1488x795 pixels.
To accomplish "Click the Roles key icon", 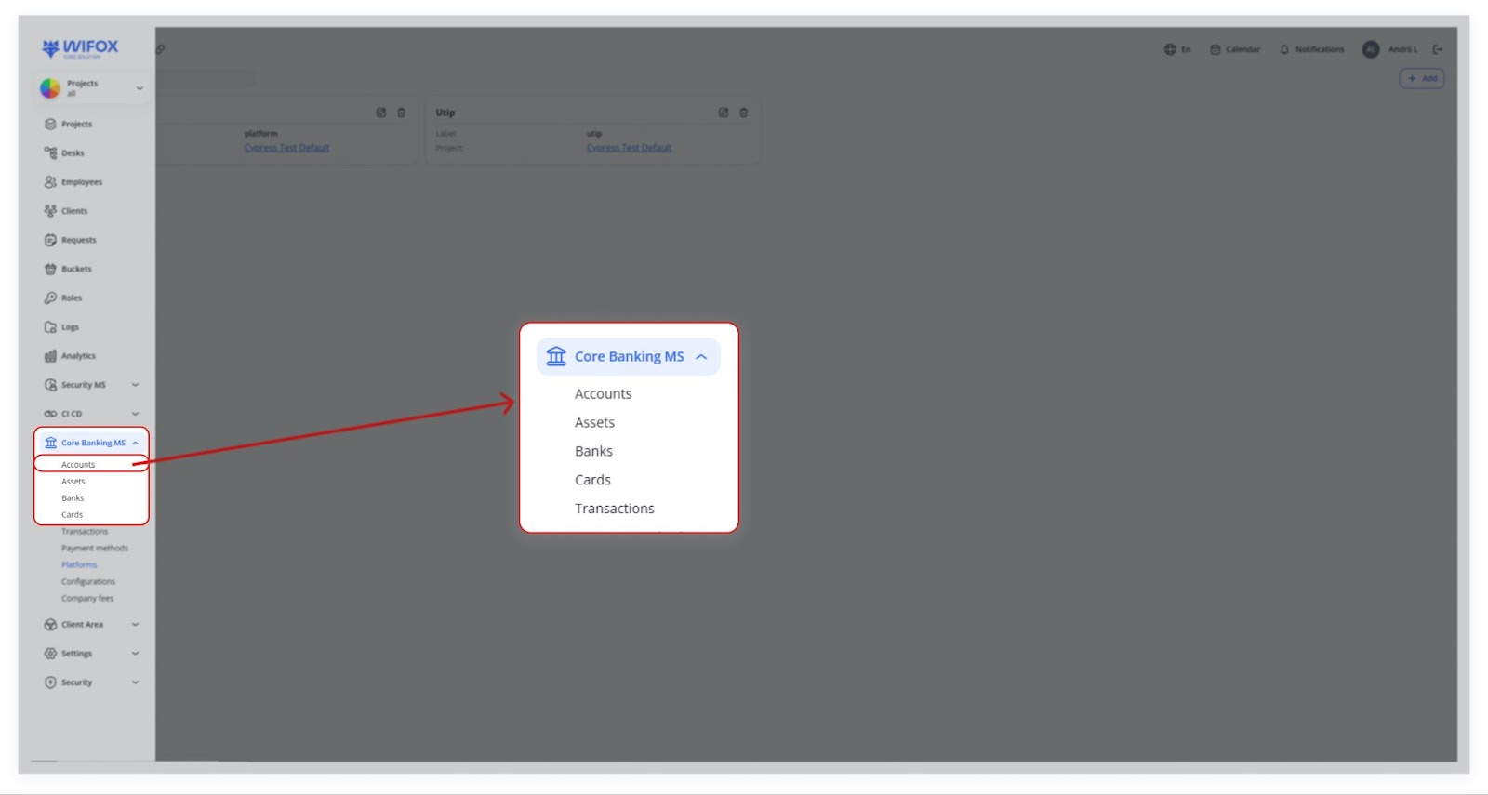I will [x=50, y=298].
